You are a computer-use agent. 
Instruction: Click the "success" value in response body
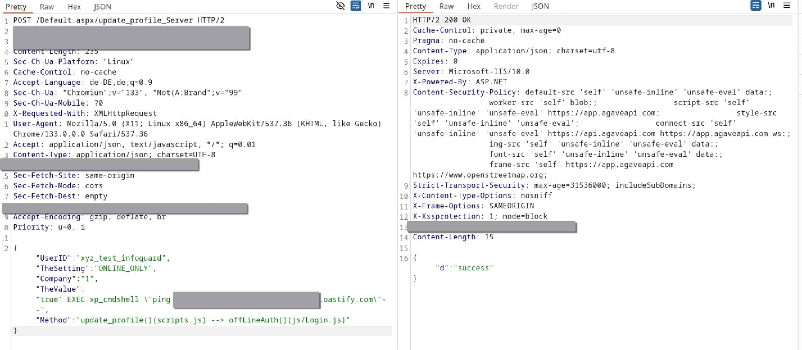point(473,268)
